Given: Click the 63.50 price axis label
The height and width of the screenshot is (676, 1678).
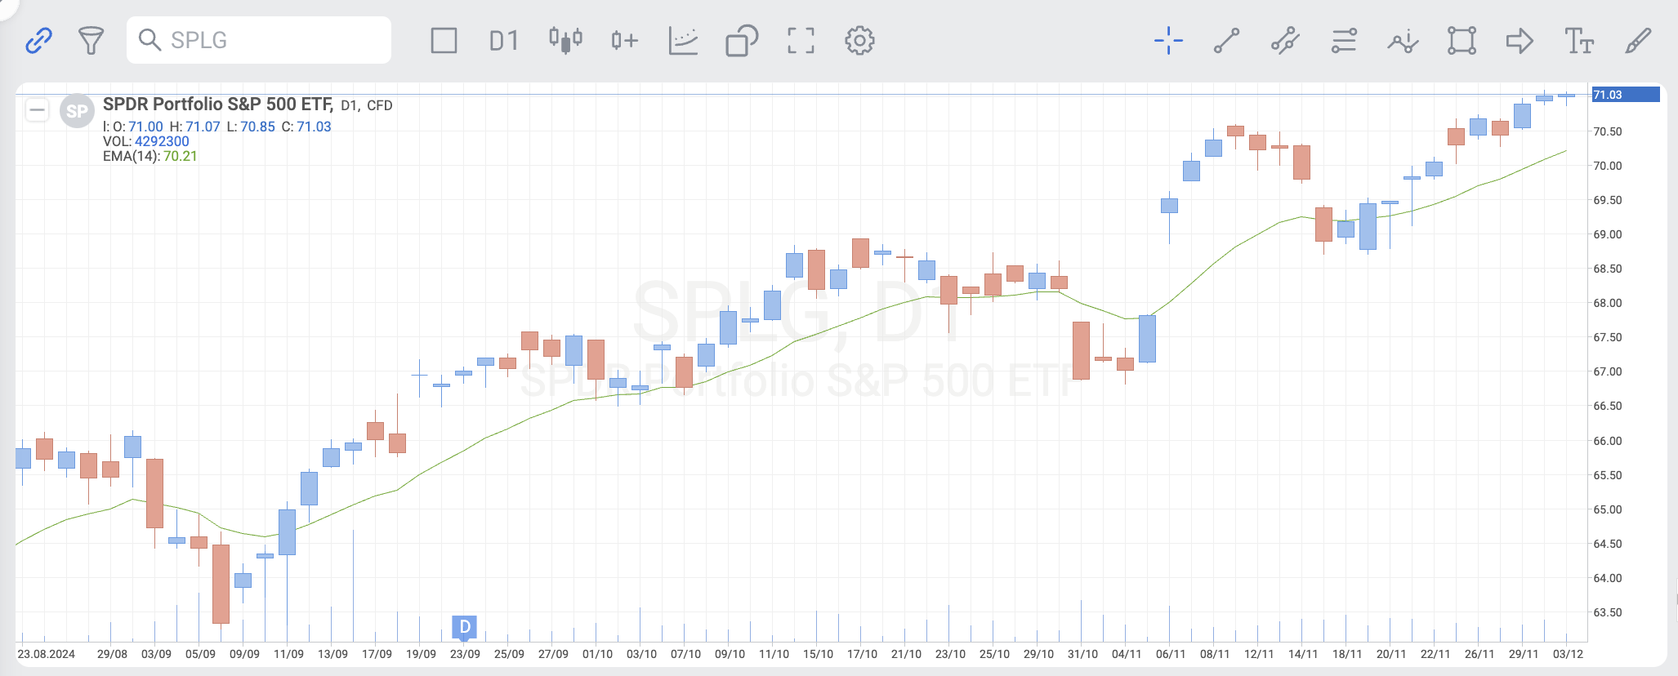Looking at the screenshot, I should (x=1608, y=612).
